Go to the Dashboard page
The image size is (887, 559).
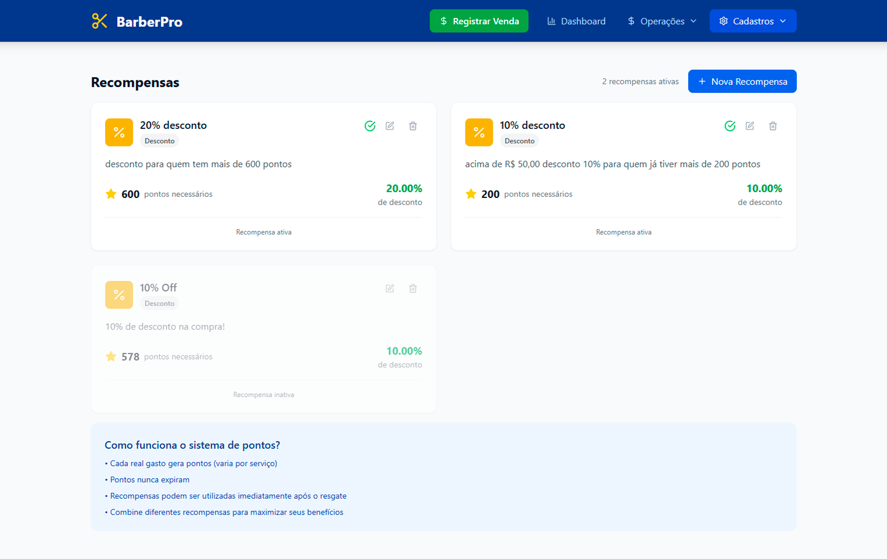(x=576, y=21)
